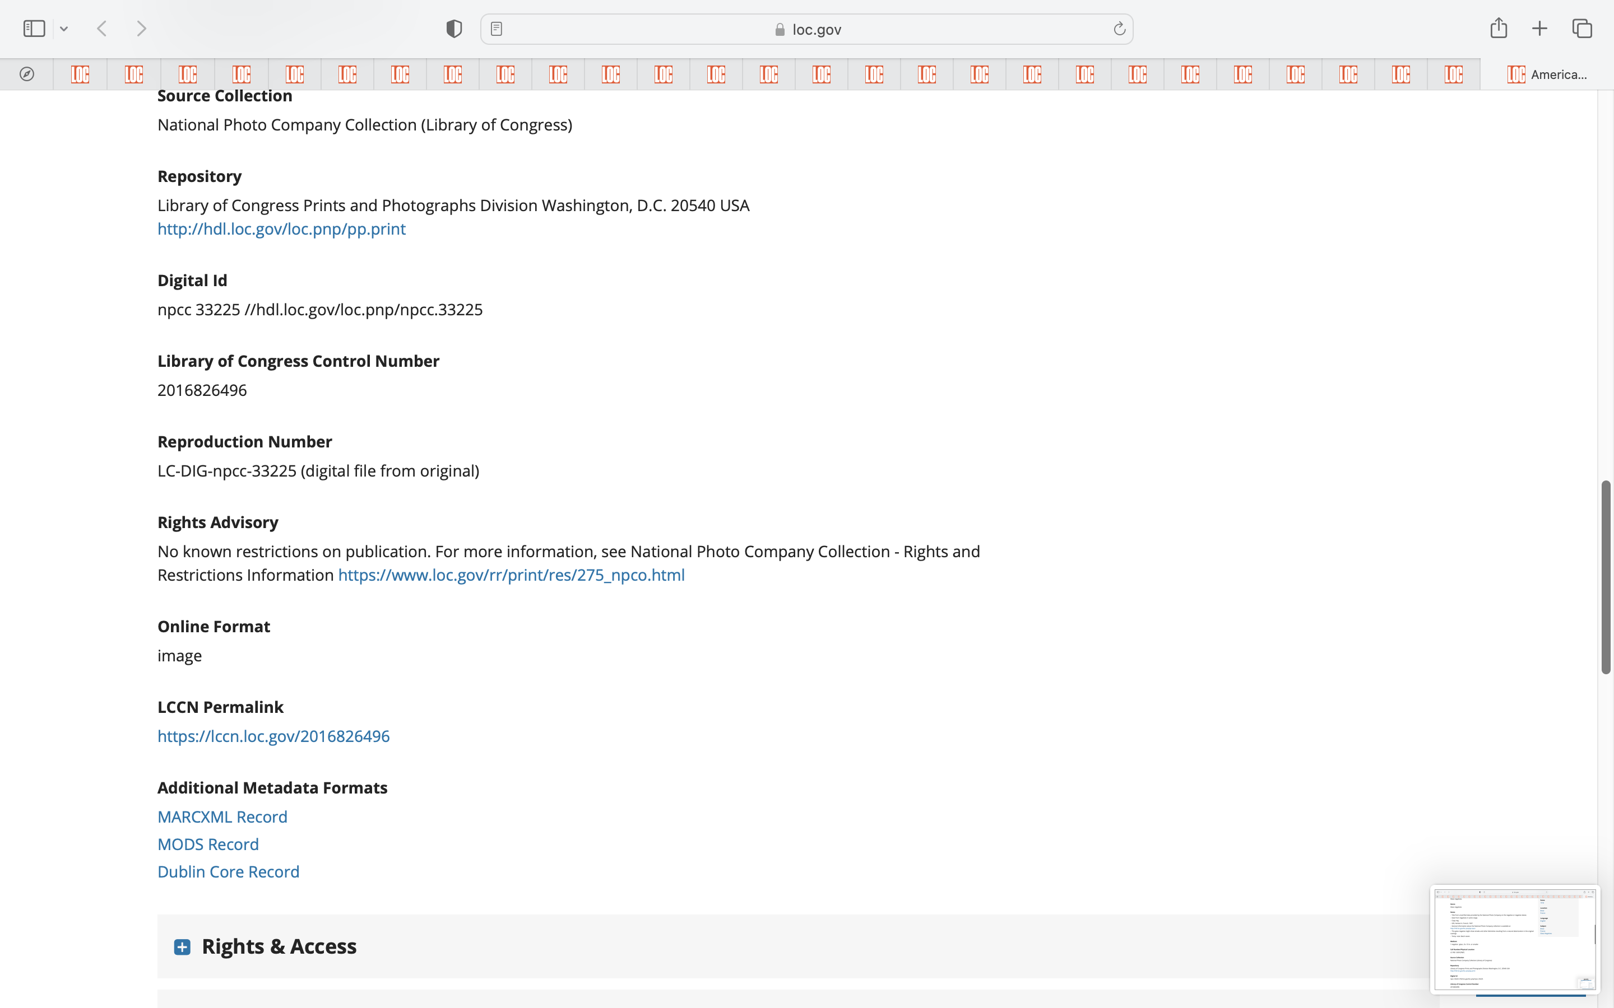Open the LCCN permalink URL
This screenshot has height=1008, width=1614.
[273, 736]
